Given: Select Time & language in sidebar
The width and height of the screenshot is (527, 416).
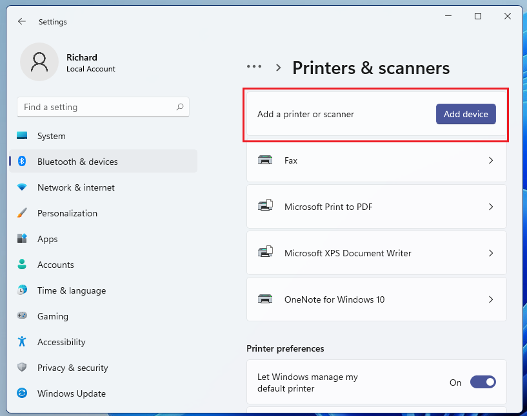Looking at the screenshot, I should click(x=21, y=290).
